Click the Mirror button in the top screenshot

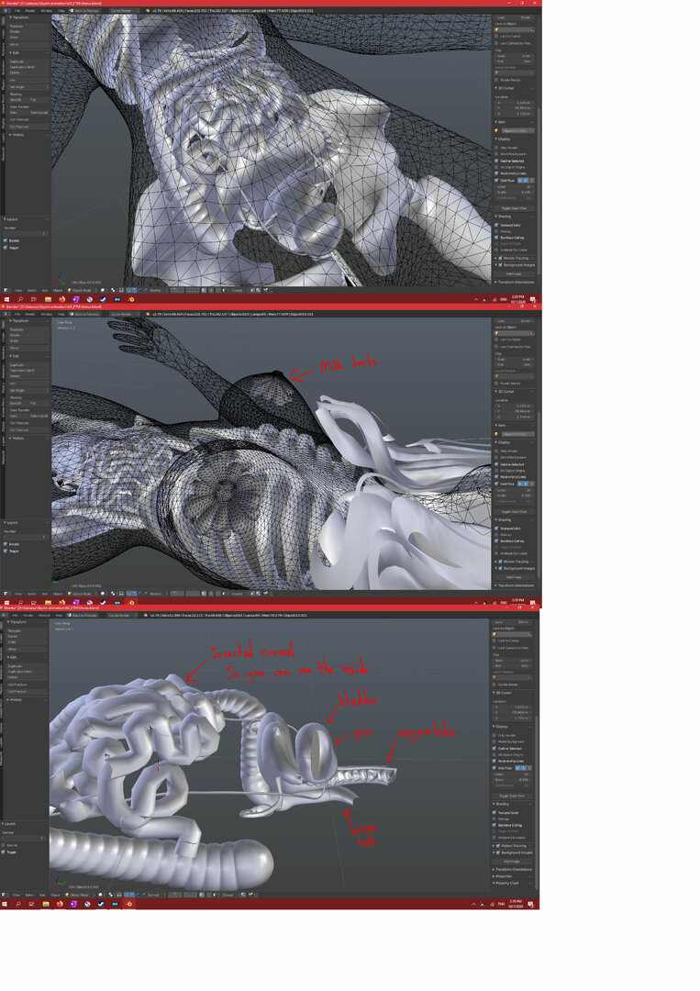[x=28, y=44]
